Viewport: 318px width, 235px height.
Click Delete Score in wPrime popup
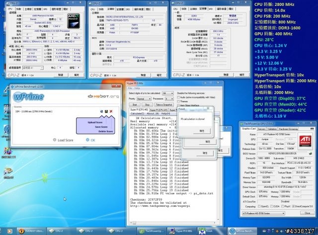(x=105, y=131)
